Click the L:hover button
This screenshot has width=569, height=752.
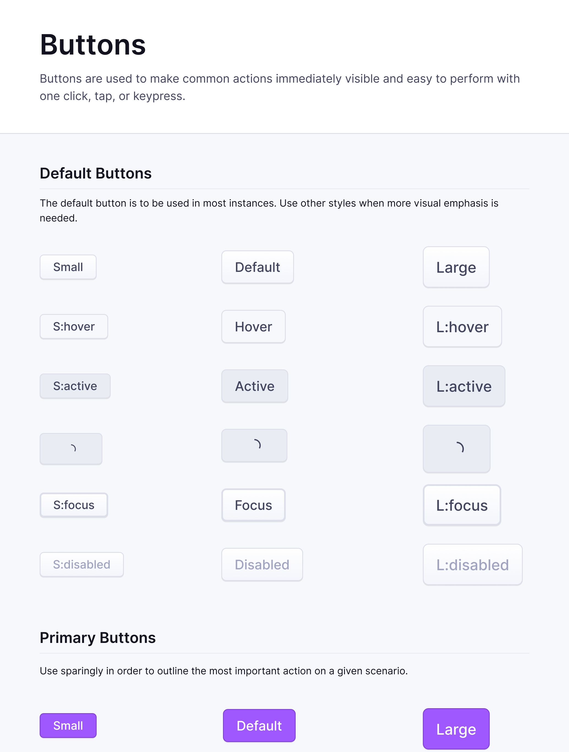[x=462, y=327]
